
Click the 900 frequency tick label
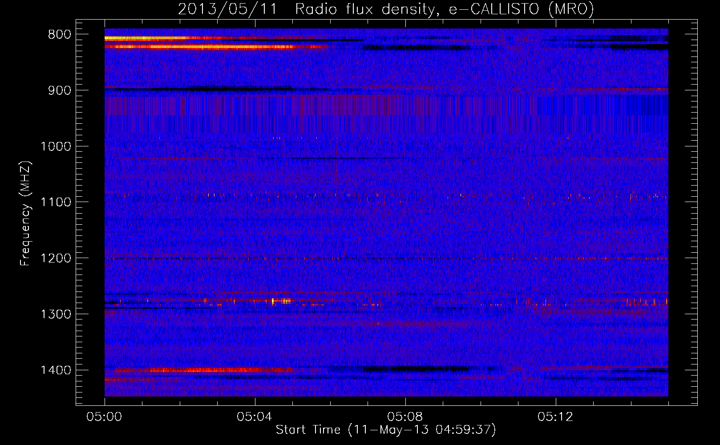click(59, 90)
